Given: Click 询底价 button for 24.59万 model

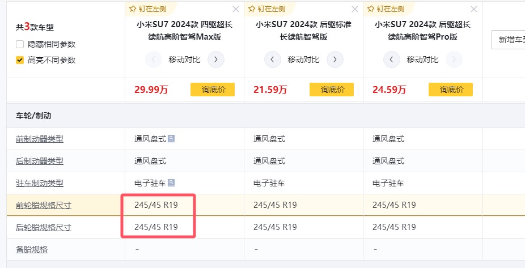Looking at the screenshot, I should [x=450, y=90].
